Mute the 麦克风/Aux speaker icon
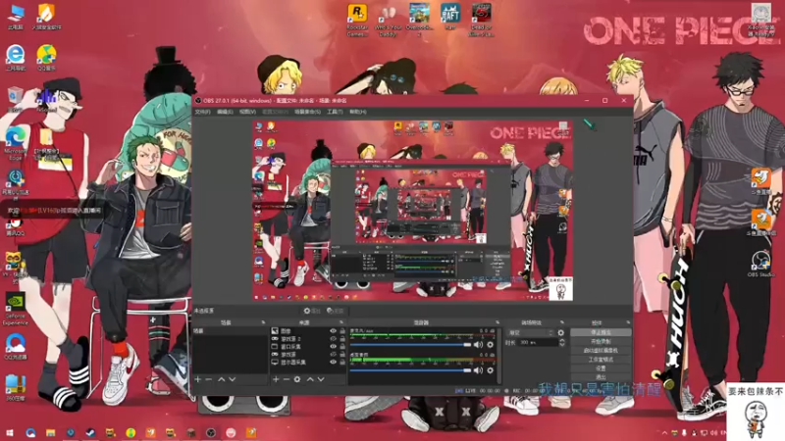The width and height of the screenshot is (785, 441). coord(479,345)
